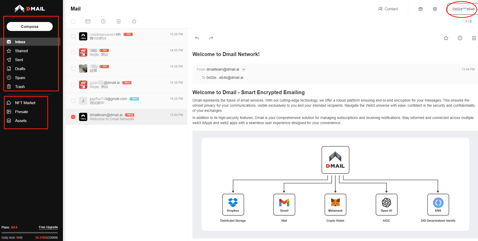Click the Dropbox icon in the diagram
The height and width of the screenshot is (241, 478).
pos(233,205)
